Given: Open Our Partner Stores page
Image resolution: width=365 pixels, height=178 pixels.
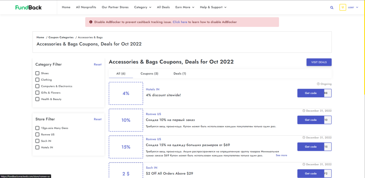Looking at the screenshot, I should pyautogui.click(x=115, y=7).
